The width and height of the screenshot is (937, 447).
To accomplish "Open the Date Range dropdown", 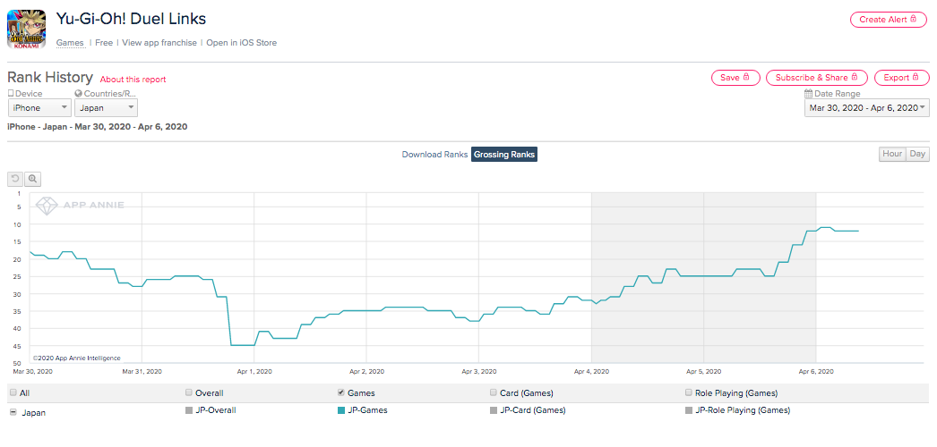I will point(867,108).
